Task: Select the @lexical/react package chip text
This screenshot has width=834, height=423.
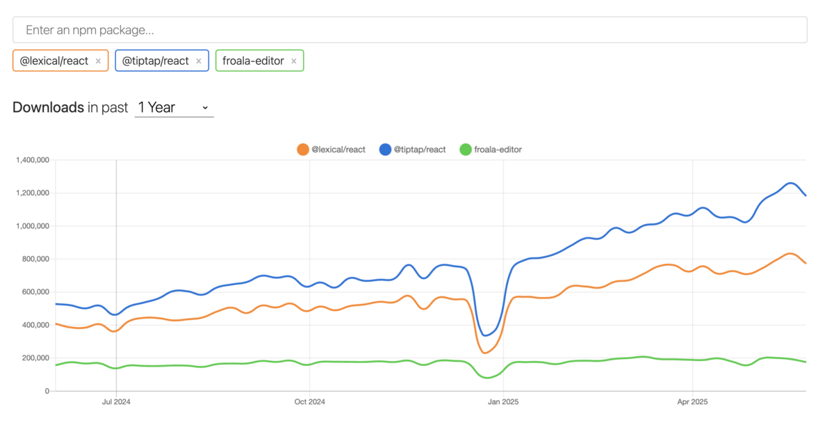Action: (x=54, y=61)
